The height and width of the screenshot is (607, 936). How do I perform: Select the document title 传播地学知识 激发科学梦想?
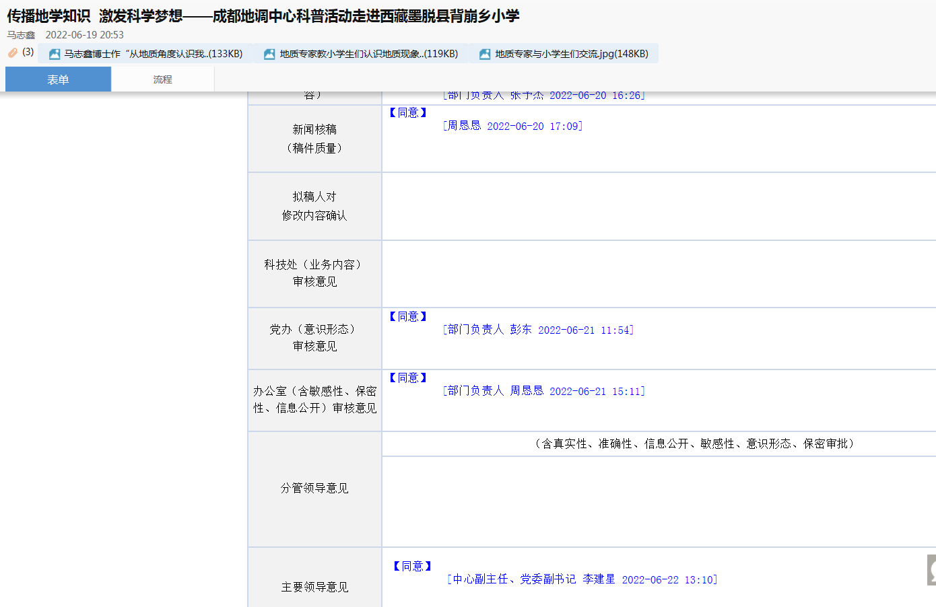(263, 16)
